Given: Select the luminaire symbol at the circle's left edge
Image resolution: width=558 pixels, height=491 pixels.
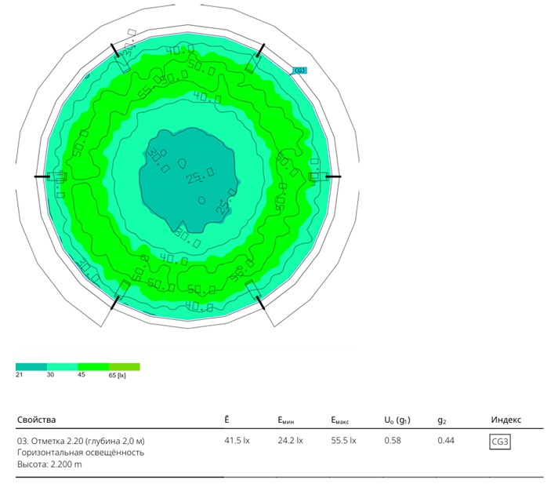Looking at the screenshot, I should [57, 177].
